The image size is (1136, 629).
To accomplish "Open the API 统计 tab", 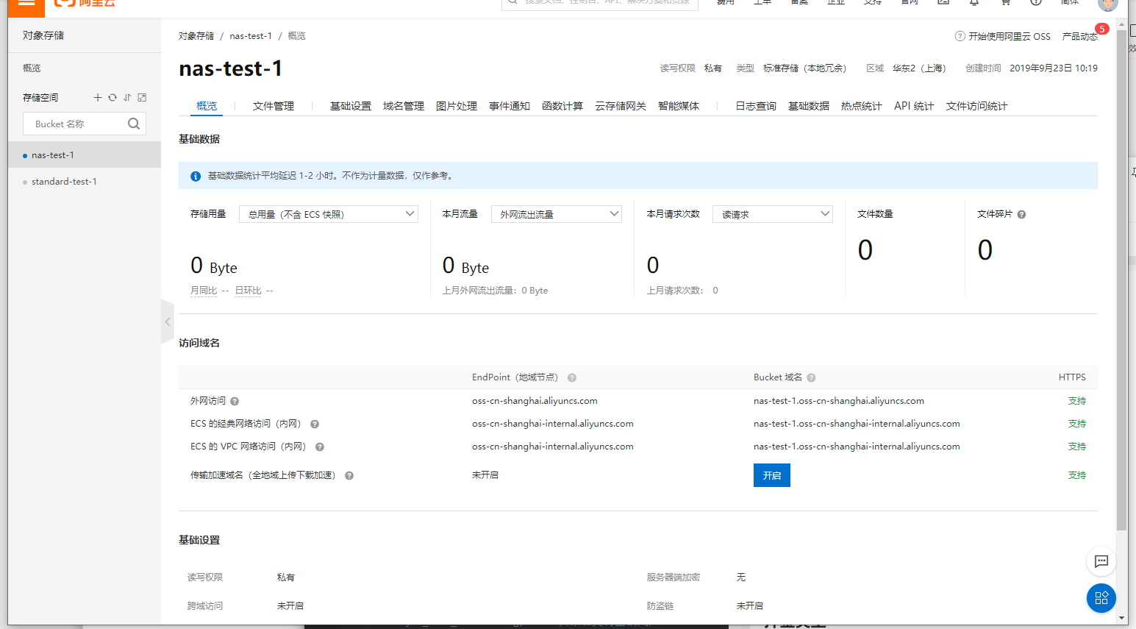I will click(914, 106).
